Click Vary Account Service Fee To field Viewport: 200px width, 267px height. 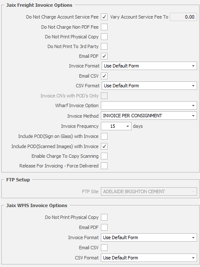tap(183, 17)
